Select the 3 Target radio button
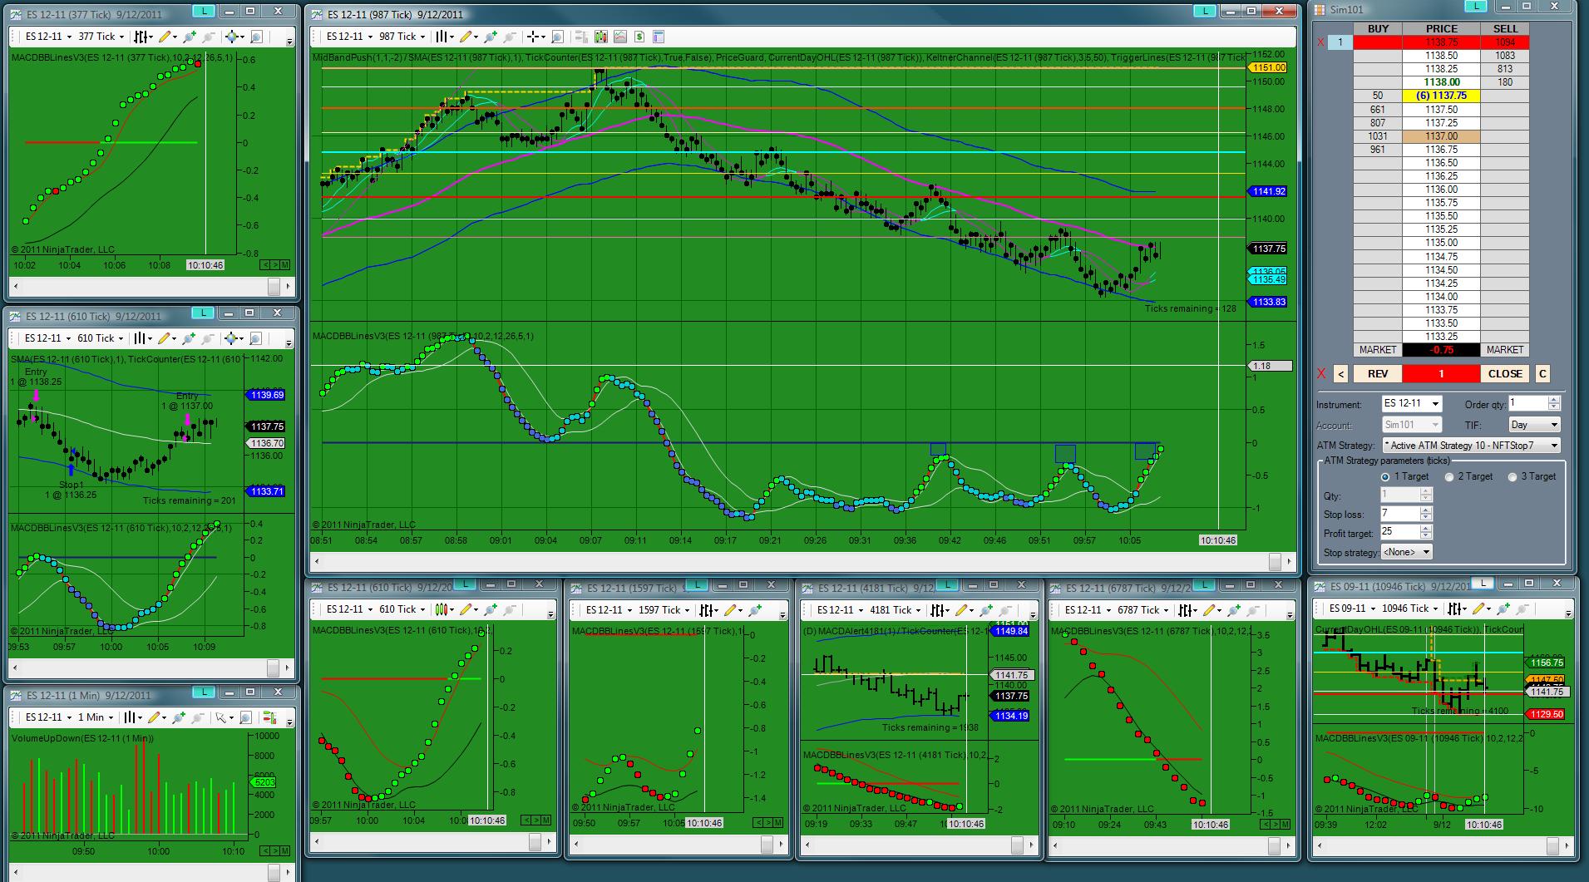 click(x=1512, y=477)
